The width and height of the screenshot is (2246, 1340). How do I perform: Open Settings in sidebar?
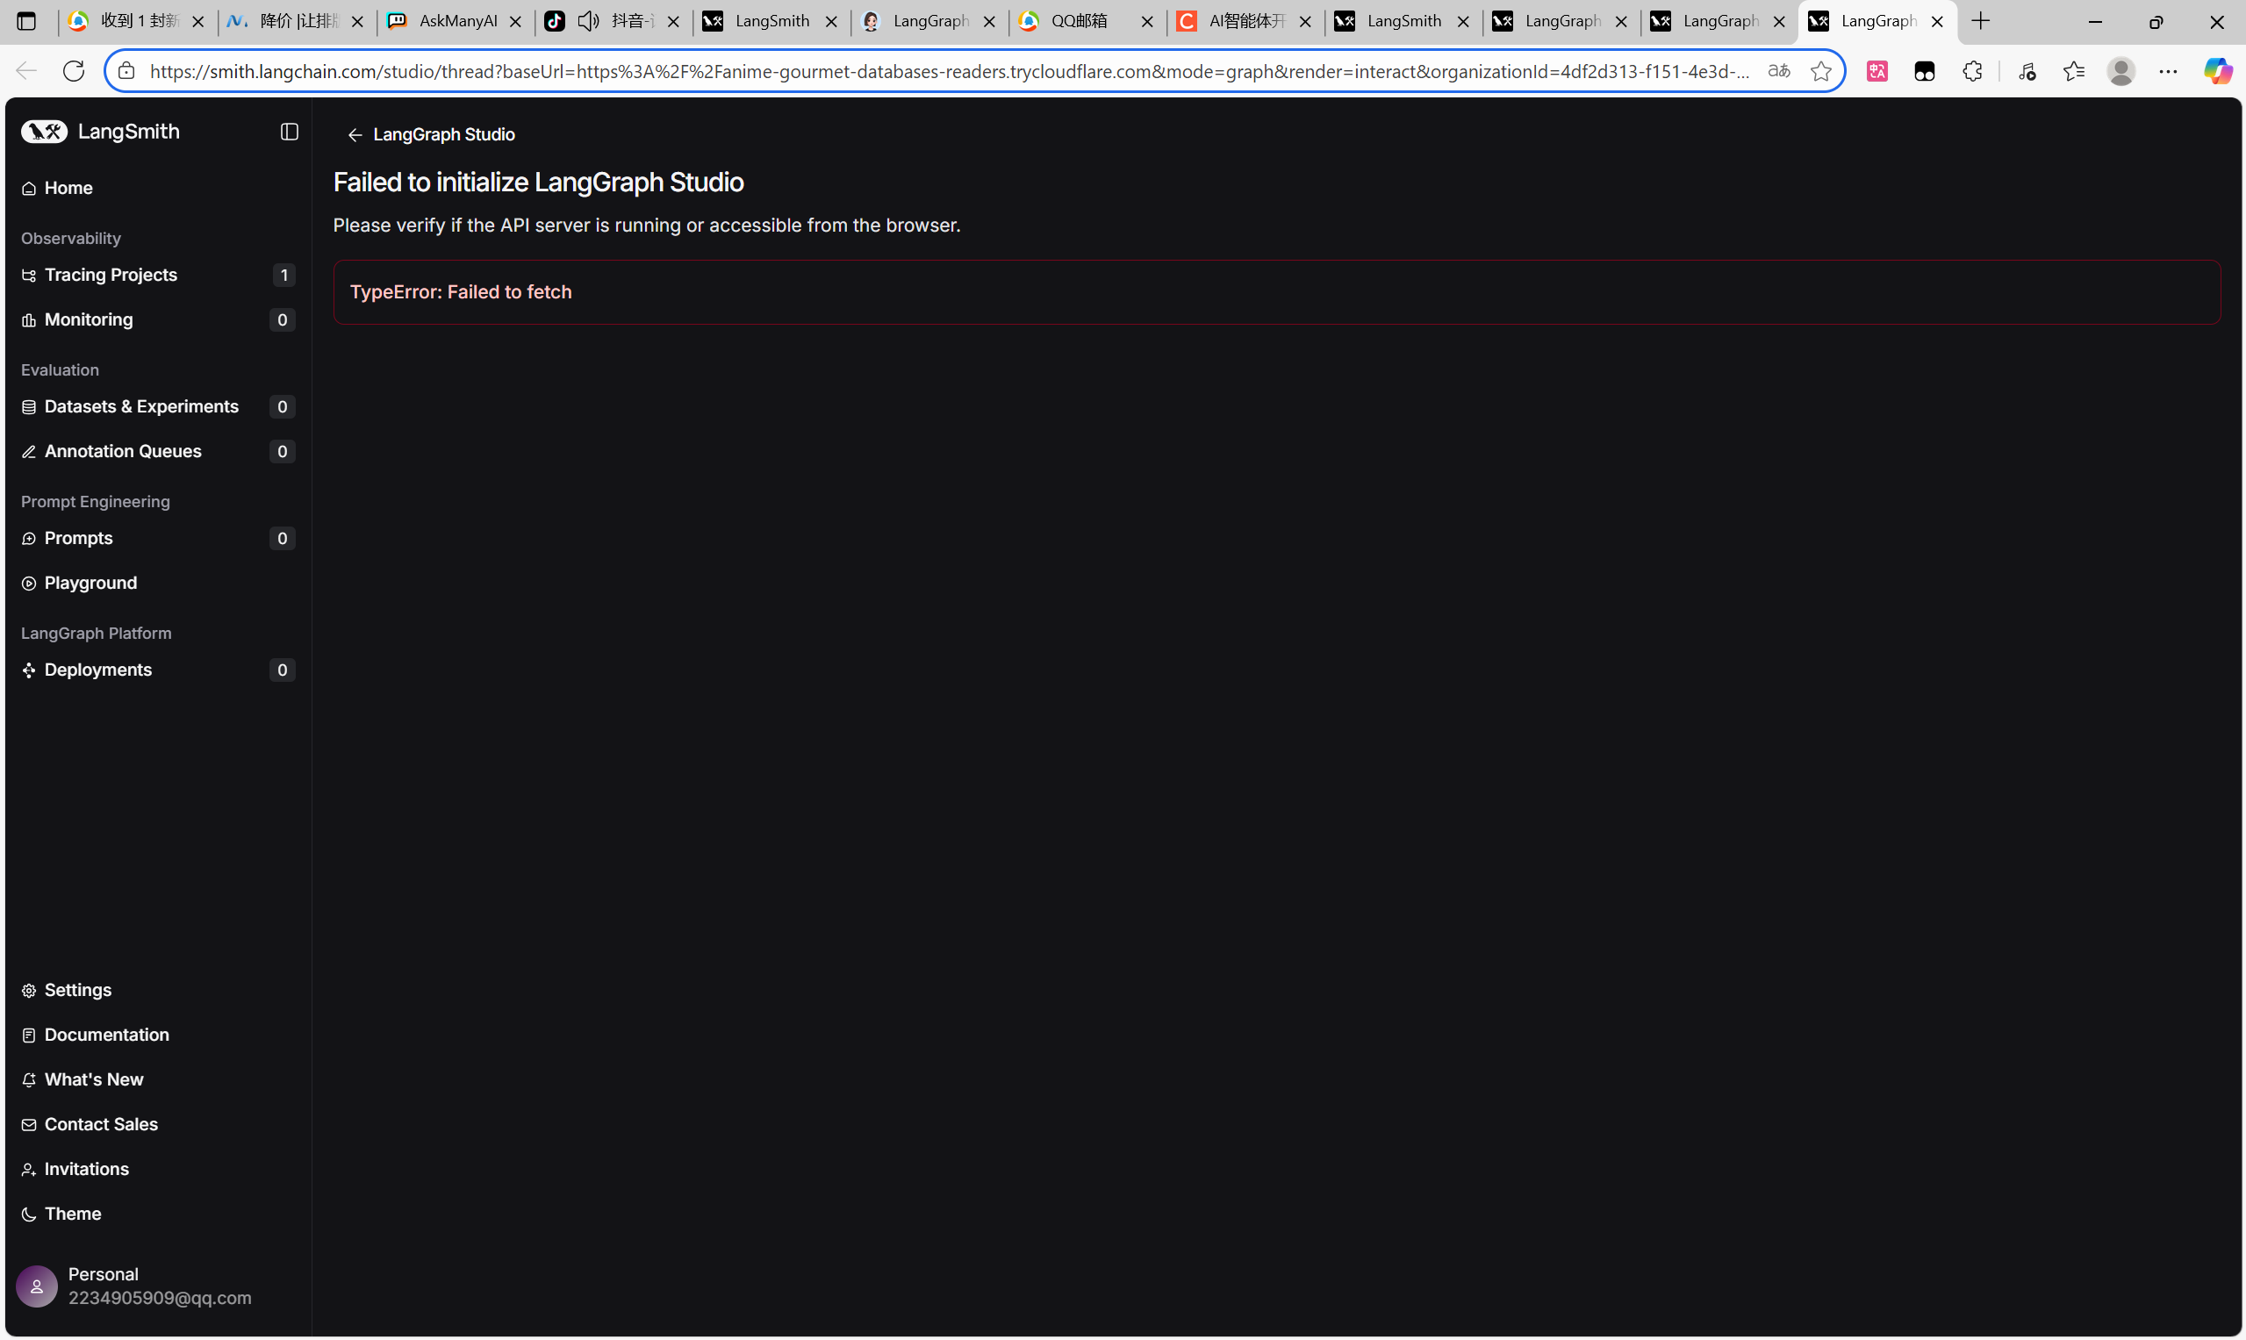pyautogui.click(x=77, y=990)
